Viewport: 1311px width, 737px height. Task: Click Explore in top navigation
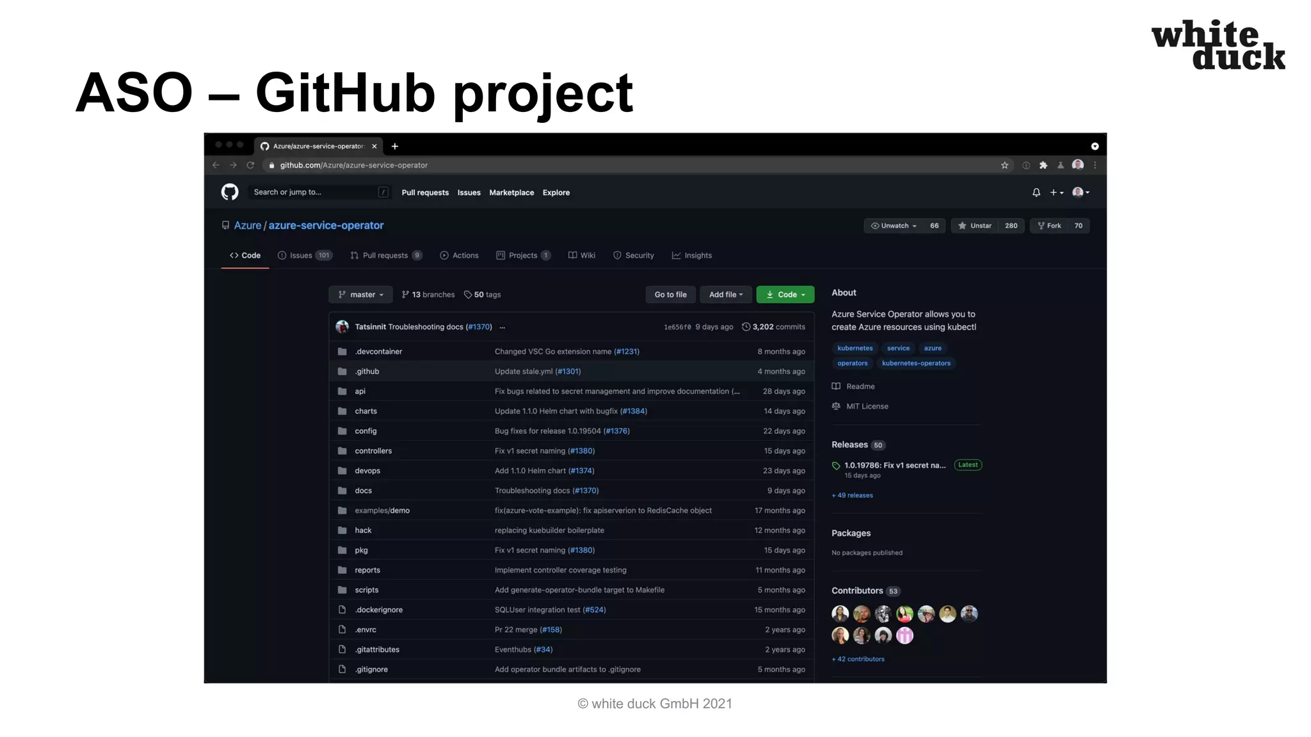pos(556,193)
